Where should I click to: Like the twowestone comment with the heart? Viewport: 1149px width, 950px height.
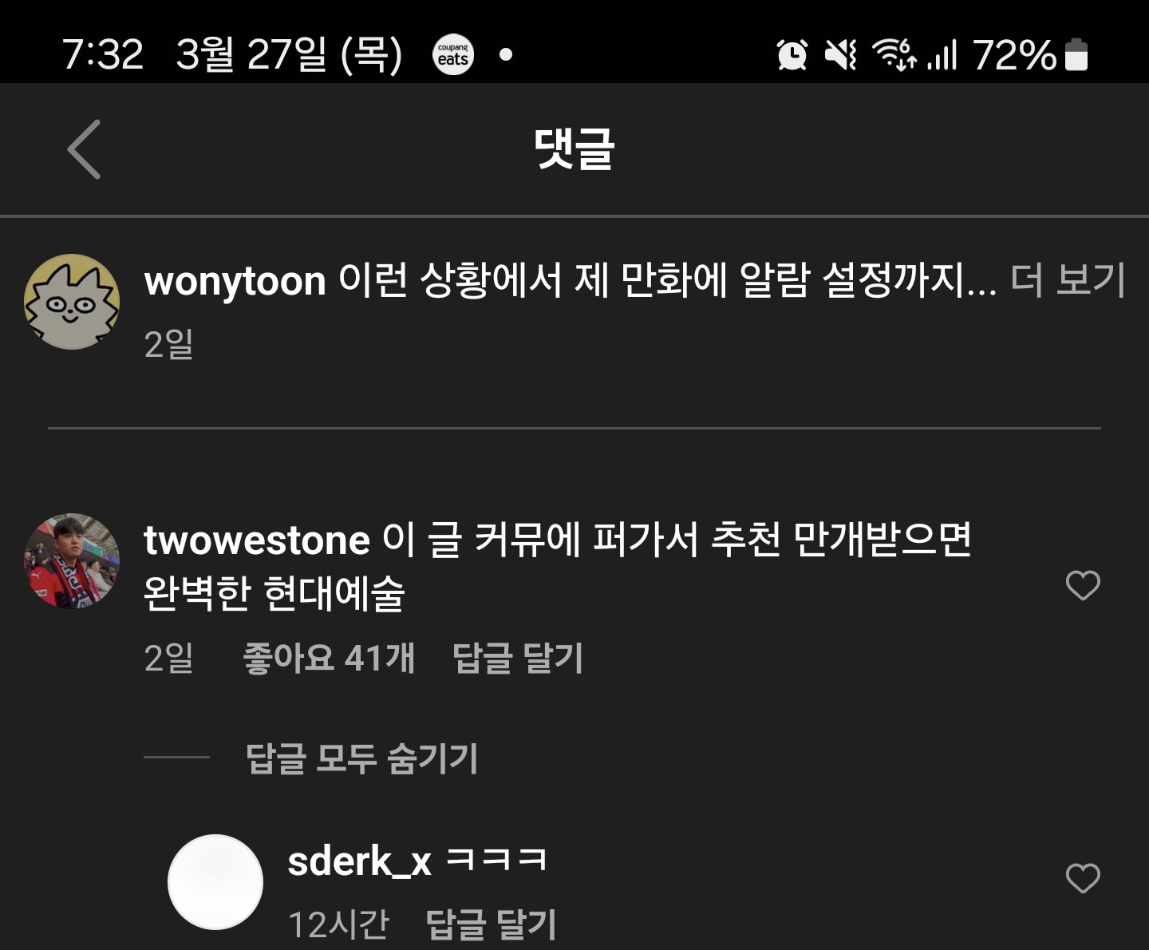coord(1083,585)
